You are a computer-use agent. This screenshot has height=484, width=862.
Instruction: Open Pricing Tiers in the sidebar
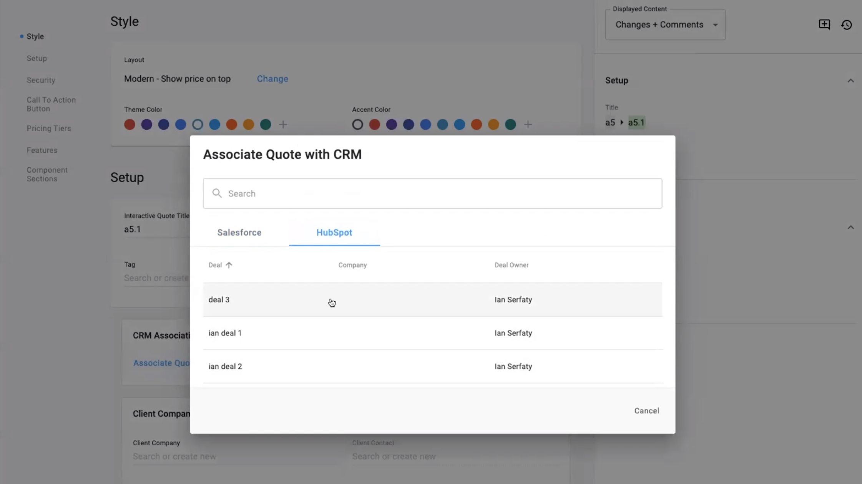[49, 129]
